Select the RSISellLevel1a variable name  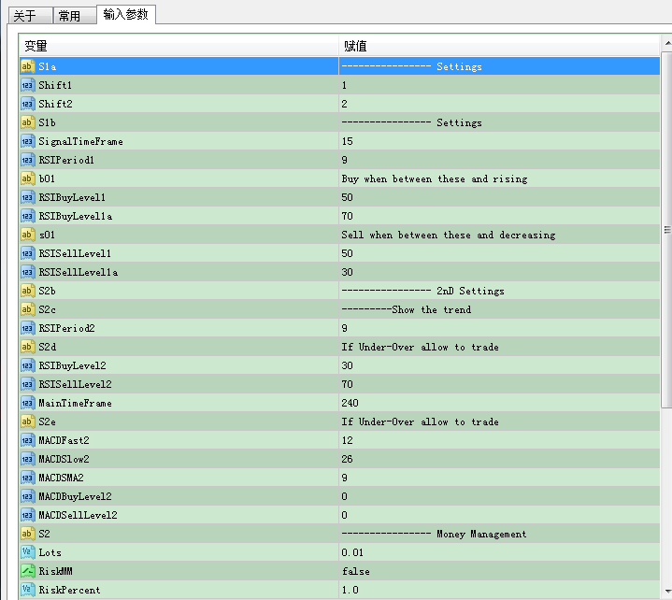point(79,272)
